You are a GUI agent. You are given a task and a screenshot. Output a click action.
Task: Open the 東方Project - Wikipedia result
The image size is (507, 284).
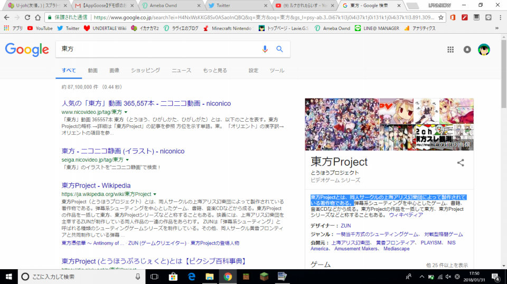tap(96, 185)
